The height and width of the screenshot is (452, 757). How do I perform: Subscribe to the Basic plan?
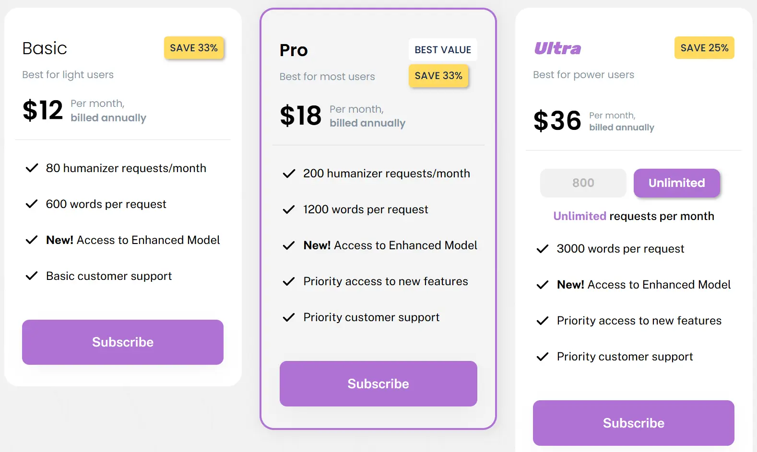(x=123, y=342)
